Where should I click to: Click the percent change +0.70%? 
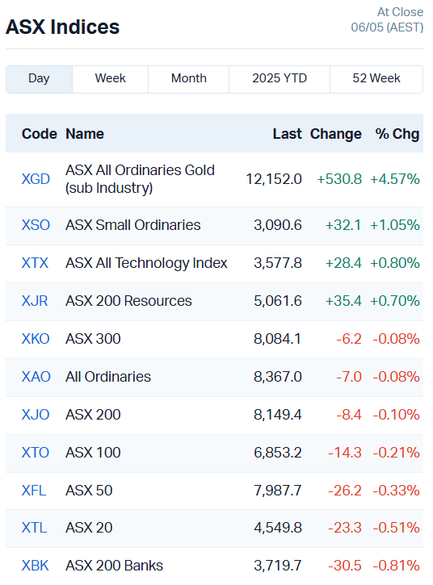click(x=394, y=301)
